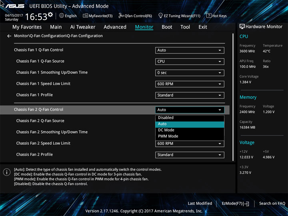
Task: Open Chassis Fan 2 Profile dropdown
Action: (x=190, y=155)
